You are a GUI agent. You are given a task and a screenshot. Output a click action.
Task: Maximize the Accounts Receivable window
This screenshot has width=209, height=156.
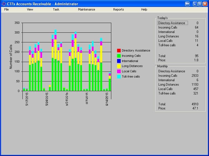coord(200,4)
